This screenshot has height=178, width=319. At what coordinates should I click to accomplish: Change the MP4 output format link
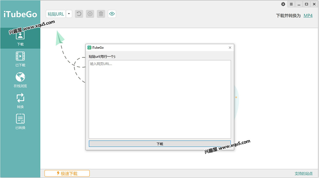(308, 15)
